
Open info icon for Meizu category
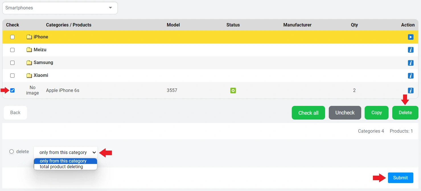click(x=410, y=50)
